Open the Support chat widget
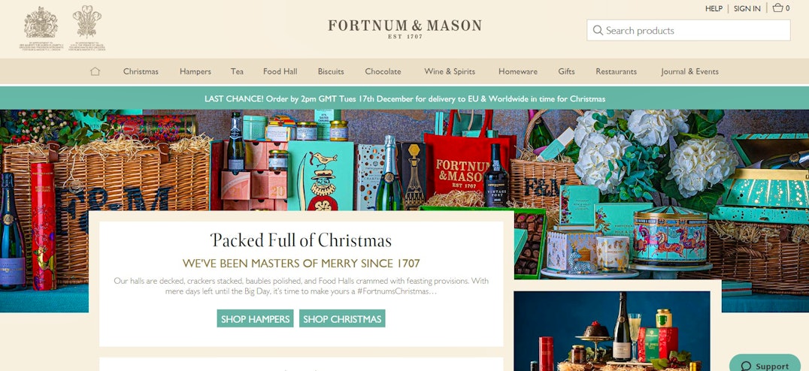Screen dimensions: 809x371 (765, 364)
